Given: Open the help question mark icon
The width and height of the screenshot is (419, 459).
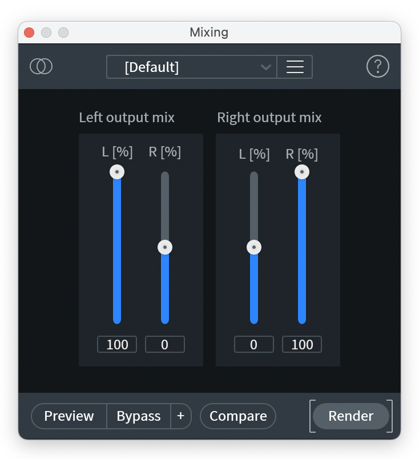Looking at the screenshot, I should tap(377, 67).
